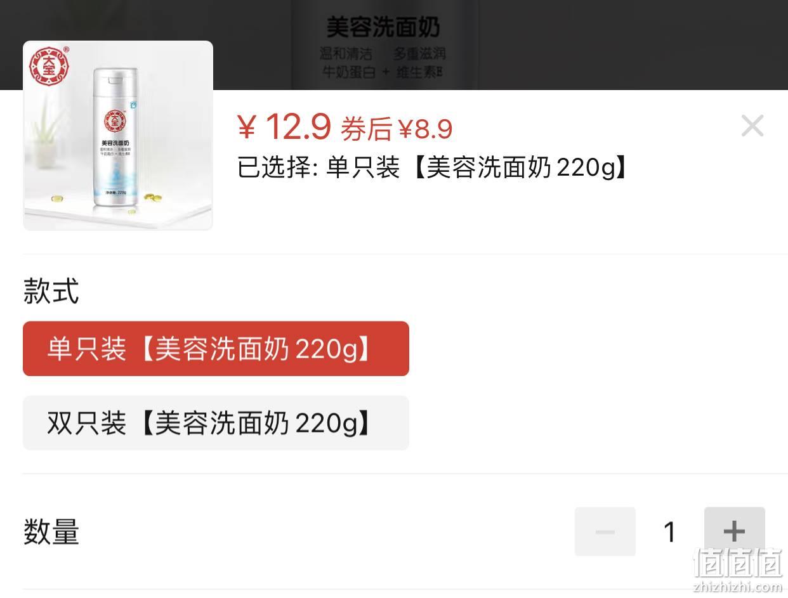This screenshot has width=788, height=598.
Task: Tap the 款式 section label
Action: pos(51,291)
